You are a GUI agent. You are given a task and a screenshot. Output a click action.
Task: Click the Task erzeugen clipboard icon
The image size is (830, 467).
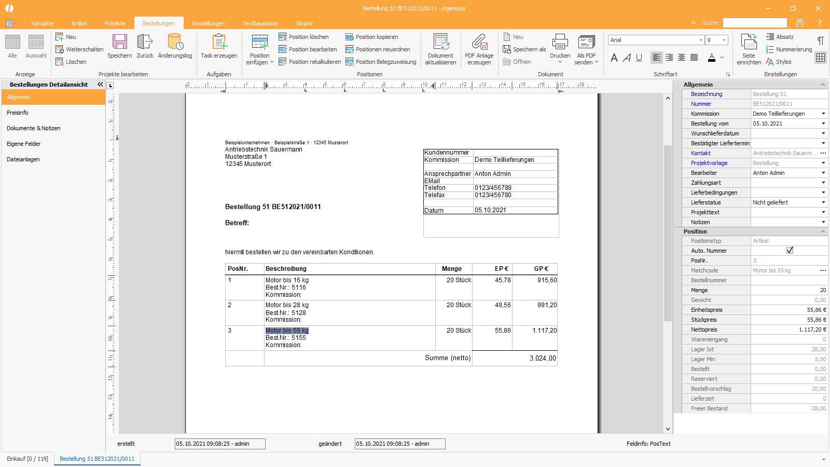(x=219, y=42)
